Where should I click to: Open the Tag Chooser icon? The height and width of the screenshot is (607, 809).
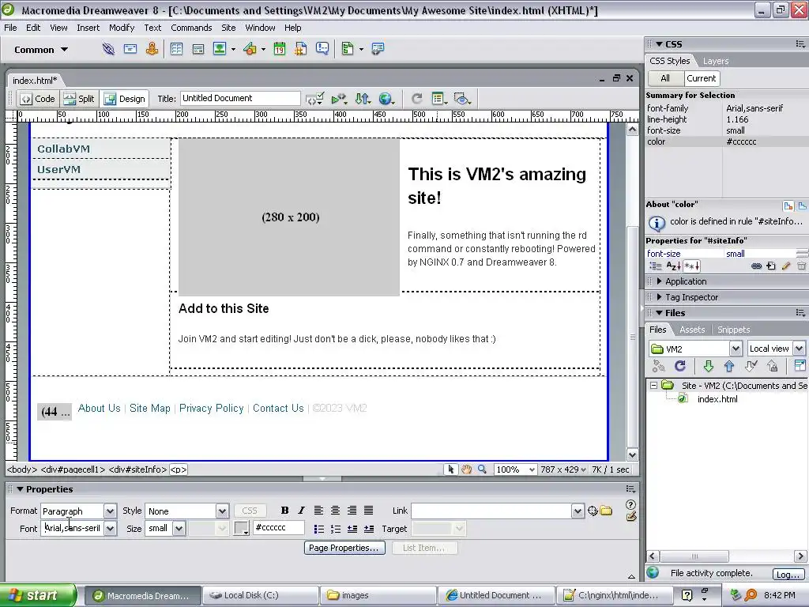(378, 49)
